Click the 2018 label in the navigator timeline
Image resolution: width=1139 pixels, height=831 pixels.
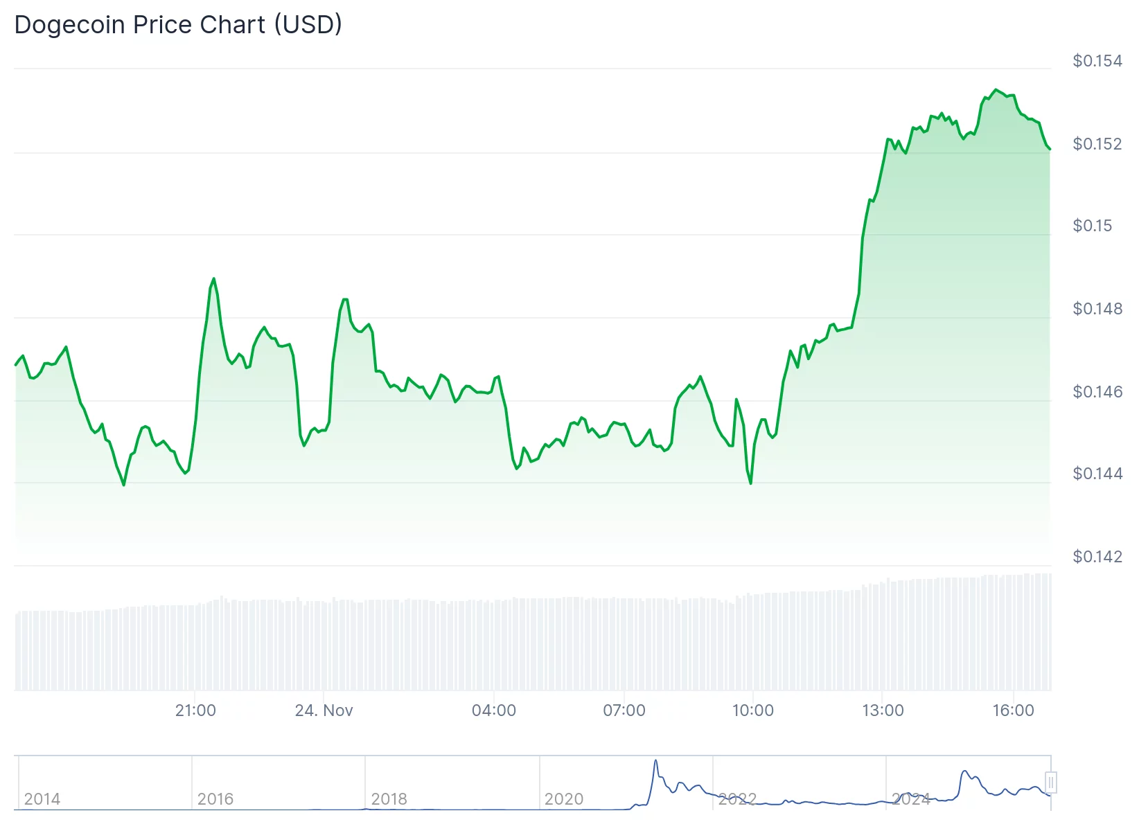tap(389, 799)
